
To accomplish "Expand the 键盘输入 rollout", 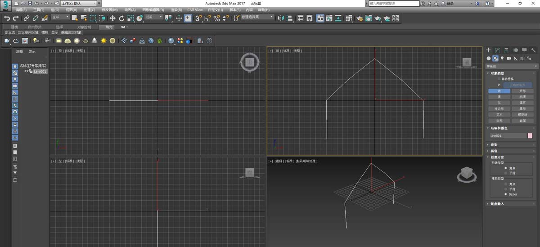I will [497, 204].
